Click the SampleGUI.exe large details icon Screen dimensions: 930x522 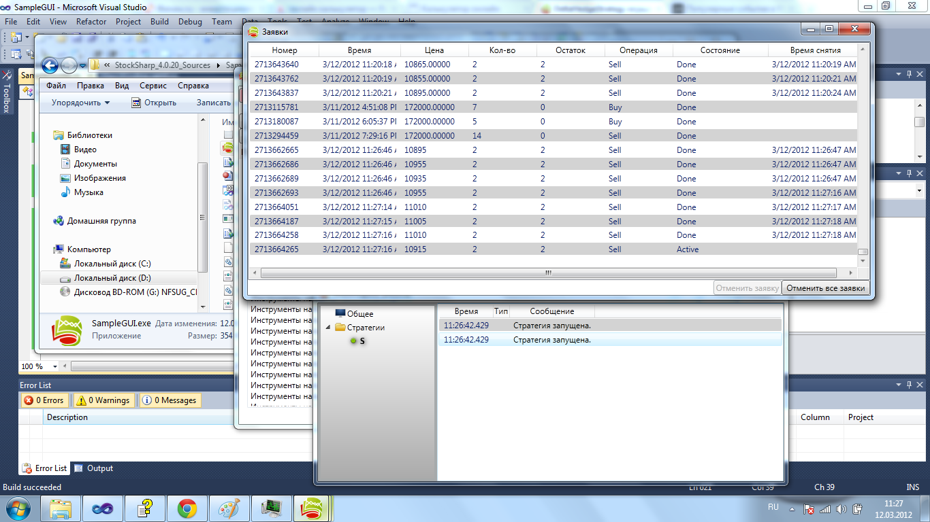[67, 331]
